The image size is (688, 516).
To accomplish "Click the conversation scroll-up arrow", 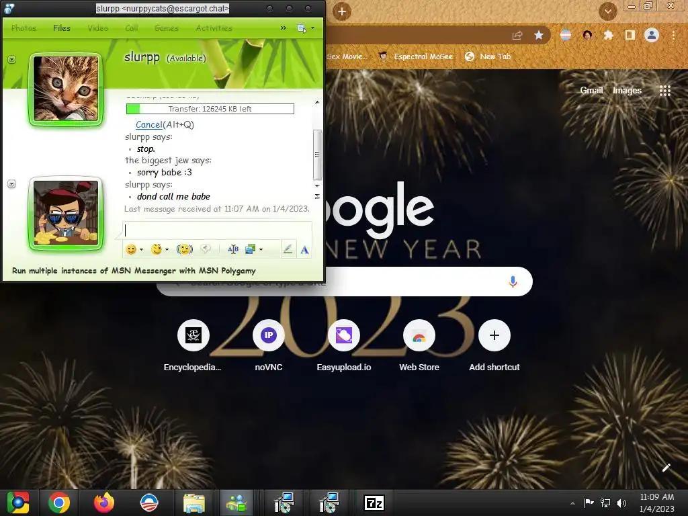I will 317,102.
